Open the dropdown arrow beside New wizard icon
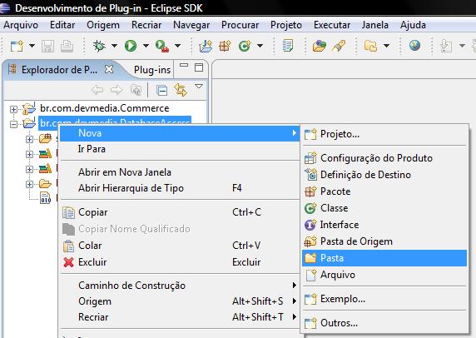This screenshot has width=476, height=338. click(x=32, y=46)
